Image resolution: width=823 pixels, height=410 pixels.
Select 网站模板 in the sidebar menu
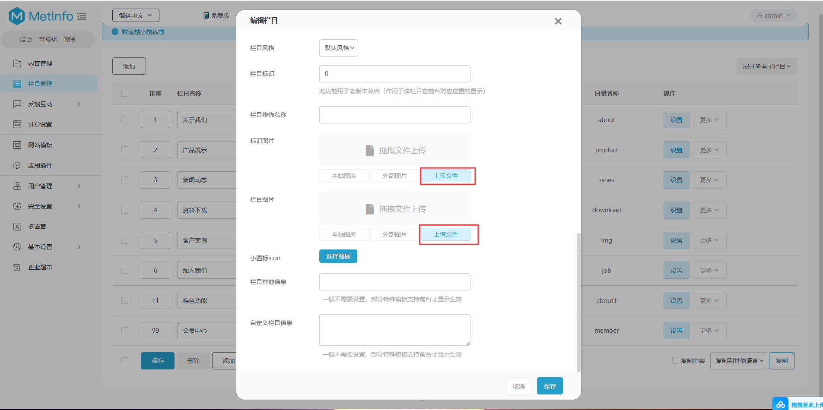[x=40, y=145]
